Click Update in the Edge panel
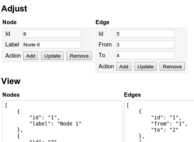This screenshot has width=194, height=142. [x=145, y=66]
